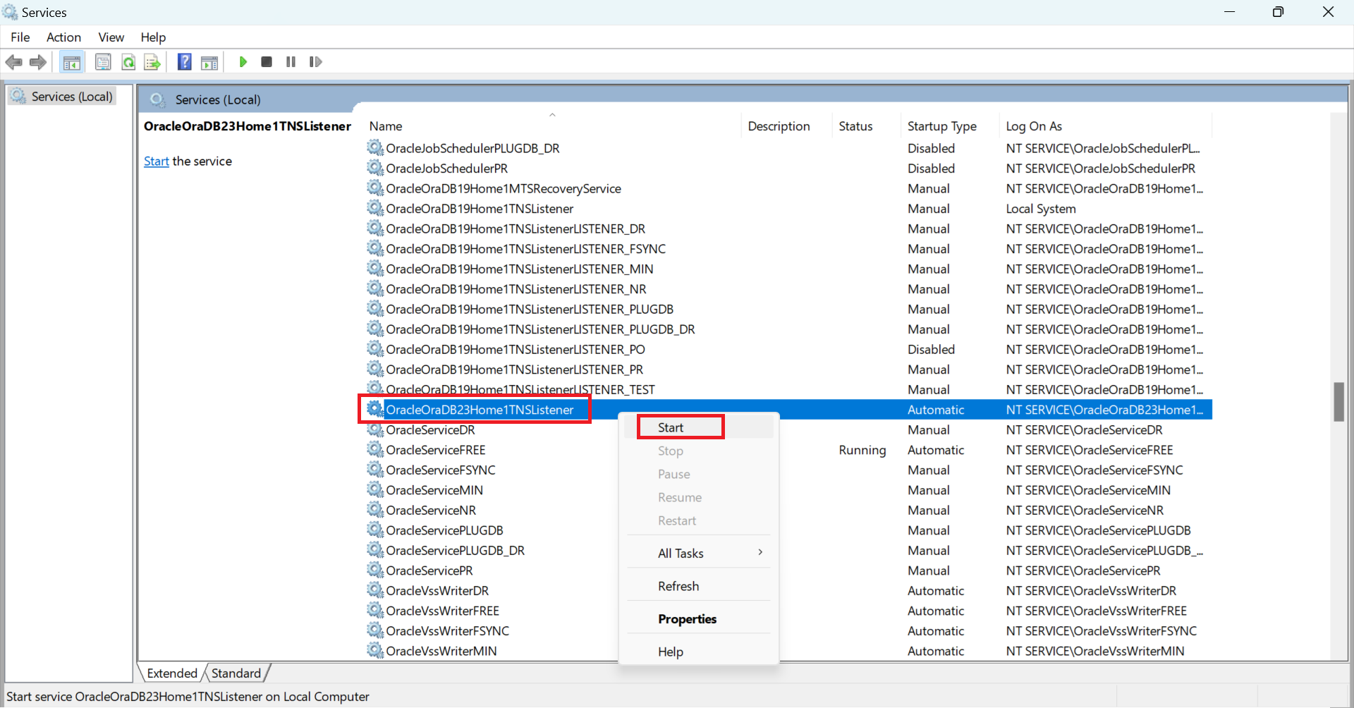This screenshot has height=708, width=1354.
Task: Click gear icon of OracleServicePLUGDB service
Action: point(375,530)
